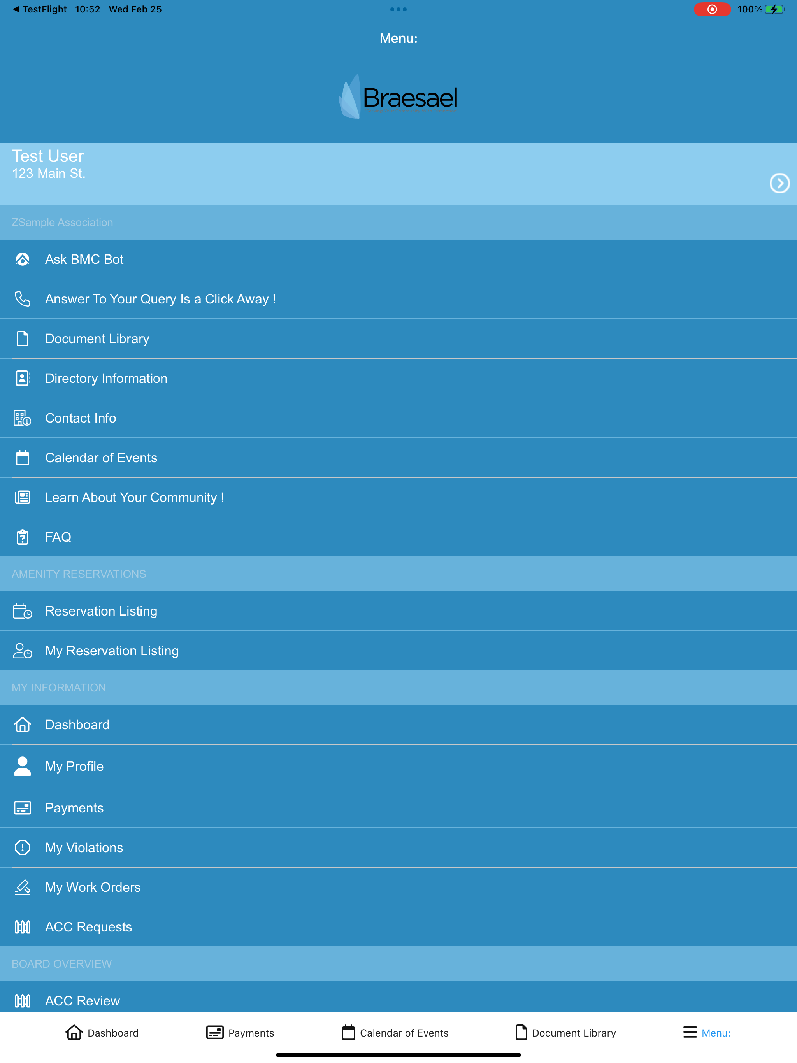Tap the iPad home indicator bar at the bottom

pos(398,1055)
